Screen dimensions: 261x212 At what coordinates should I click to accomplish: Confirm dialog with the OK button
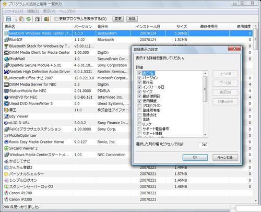(x=195, y=157)
